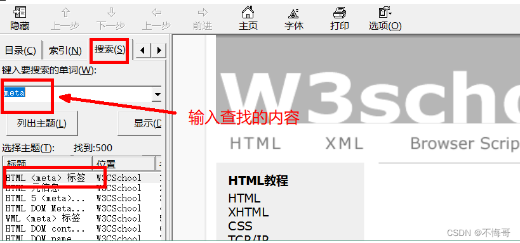This screenshot has height=243, width=520.
Task: Click the Hide (隐藏) toolbar icon
Action: coord(20,19)
